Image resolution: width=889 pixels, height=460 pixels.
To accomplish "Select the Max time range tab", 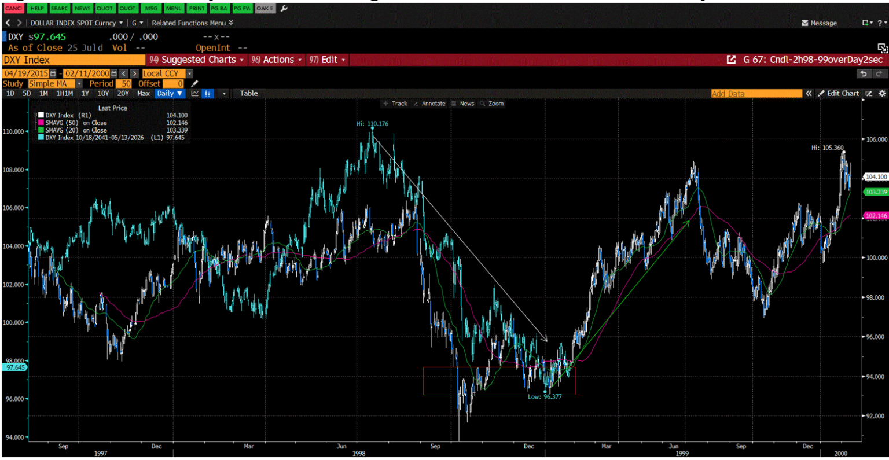I will 142,93.
